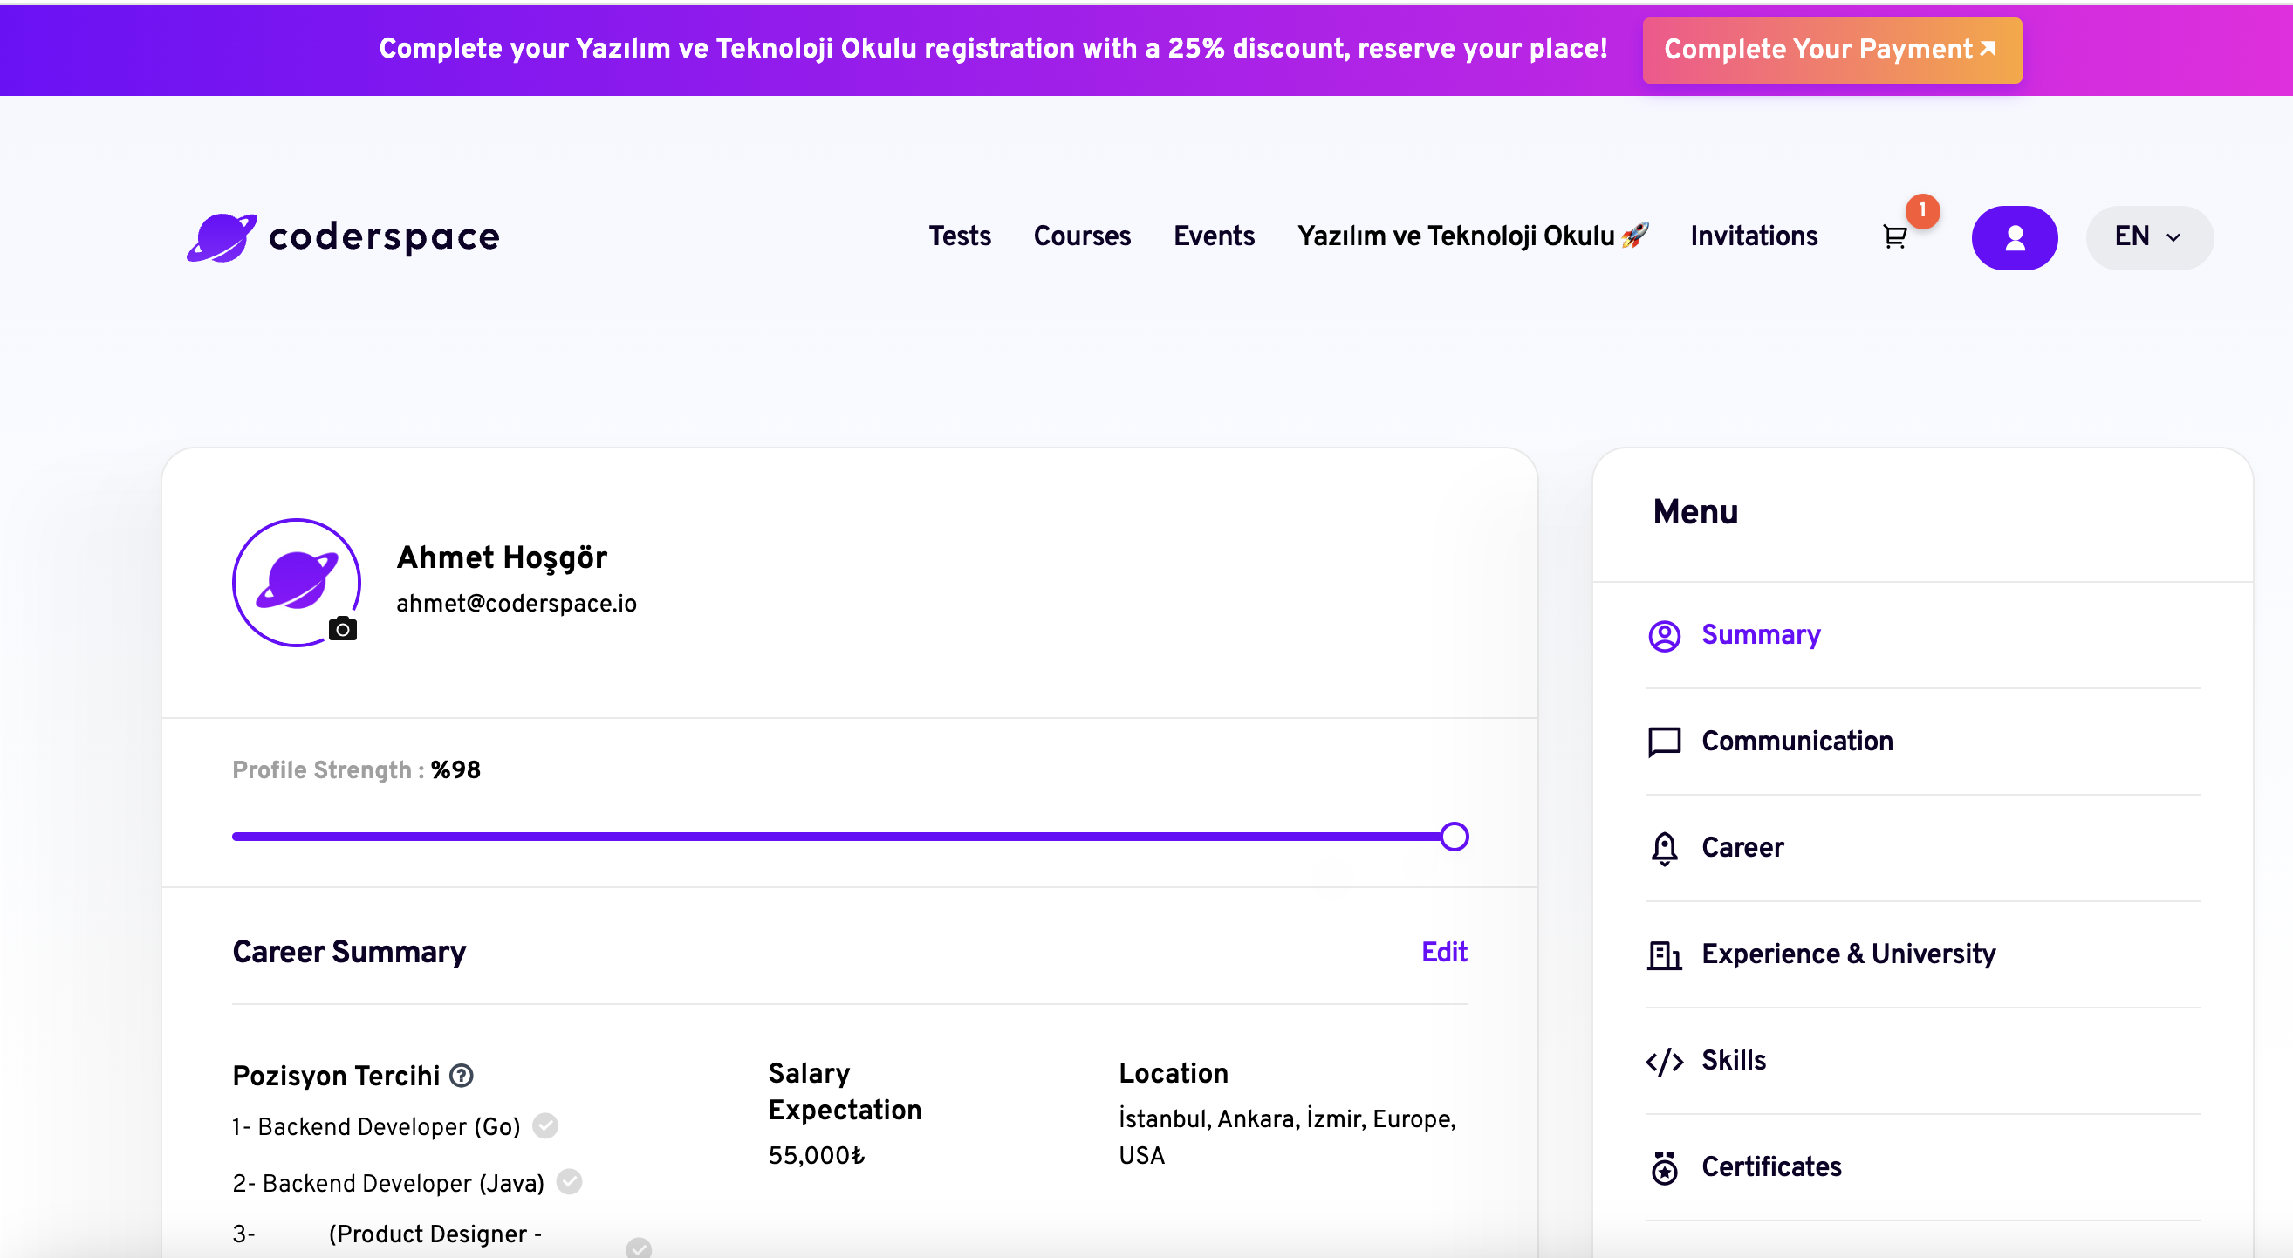
Task: Click the Summary person icon in Menu
Action: [x=1665, y=636]
